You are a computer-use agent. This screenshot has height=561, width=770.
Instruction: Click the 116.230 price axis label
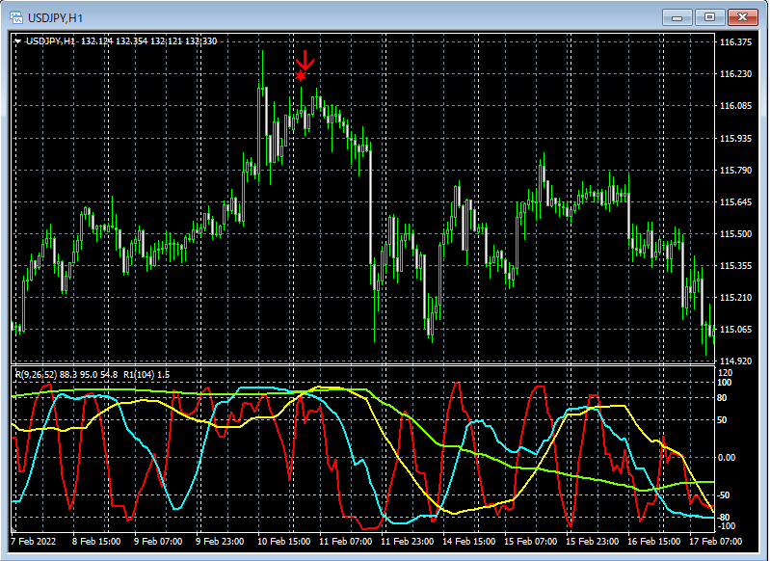(735, 74)
